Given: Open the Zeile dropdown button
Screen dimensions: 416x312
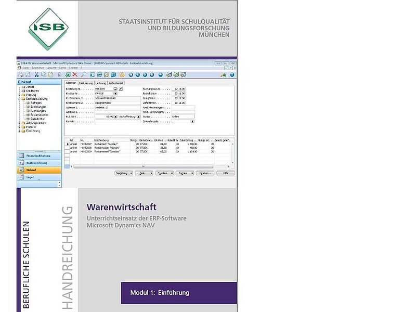Looking at the screenshot, I should pos(144,173).
